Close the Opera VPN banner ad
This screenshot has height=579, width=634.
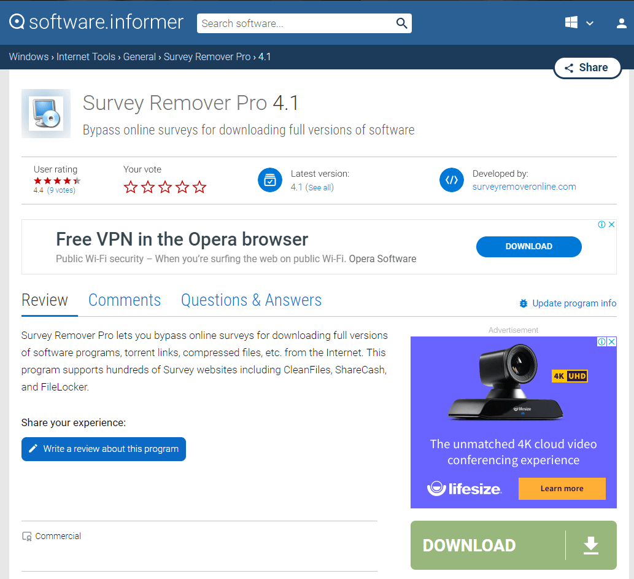pyautogui.click(x=612, y=225)
